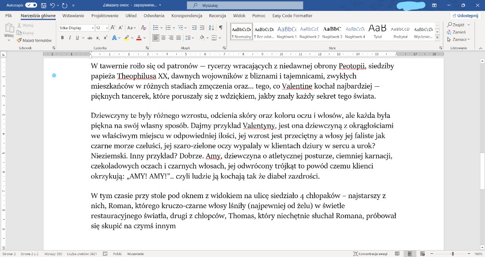
Task: Toggle bold formatting in the Czcionka group
Action: click(62, 38)
